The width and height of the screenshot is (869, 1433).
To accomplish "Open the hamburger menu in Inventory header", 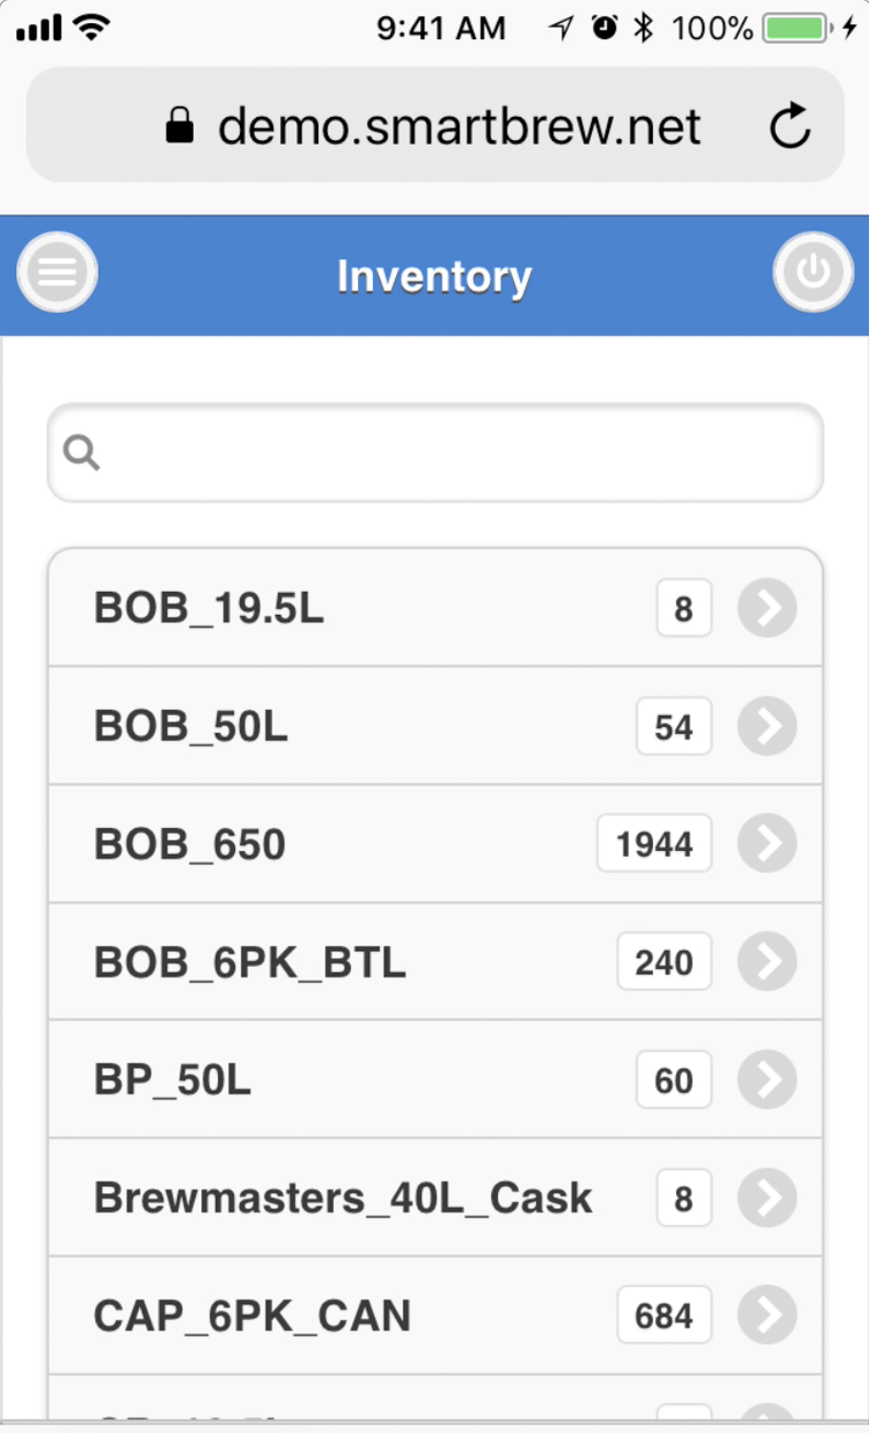I will pyautogui.click(x=58, y=273).
